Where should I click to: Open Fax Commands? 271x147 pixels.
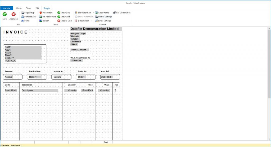[122, 13]
